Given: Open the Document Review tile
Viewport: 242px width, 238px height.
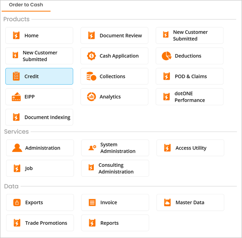Looking at the screenshot, I should point(114,36).
